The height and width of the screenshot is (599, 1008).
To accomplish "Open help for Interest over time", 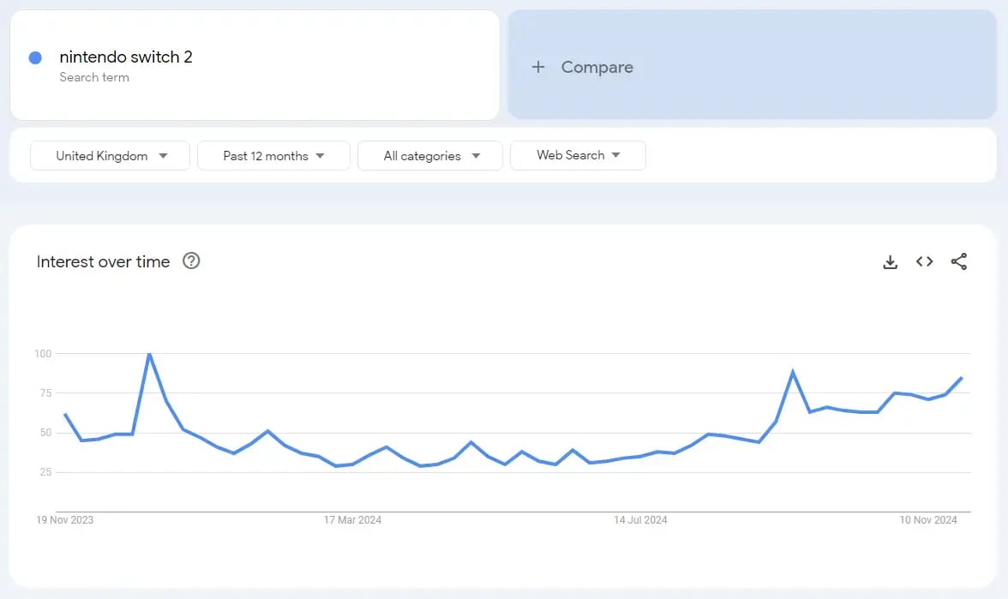I will click(191, 261).
